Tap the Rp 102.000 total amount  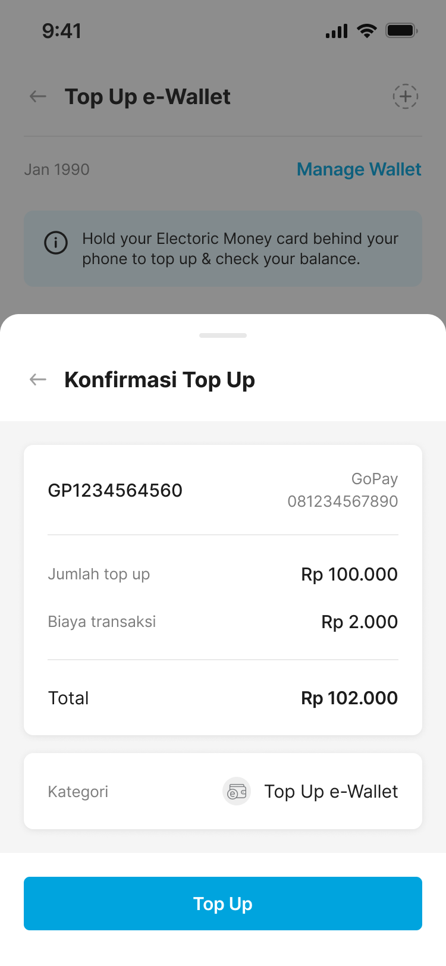(x=349, y=698)
